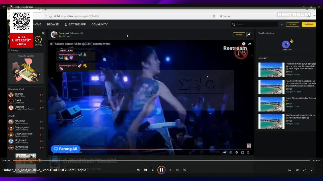The image size is (323, 181).
Task: Enter full screen in media player
Action: pos(304,170)
